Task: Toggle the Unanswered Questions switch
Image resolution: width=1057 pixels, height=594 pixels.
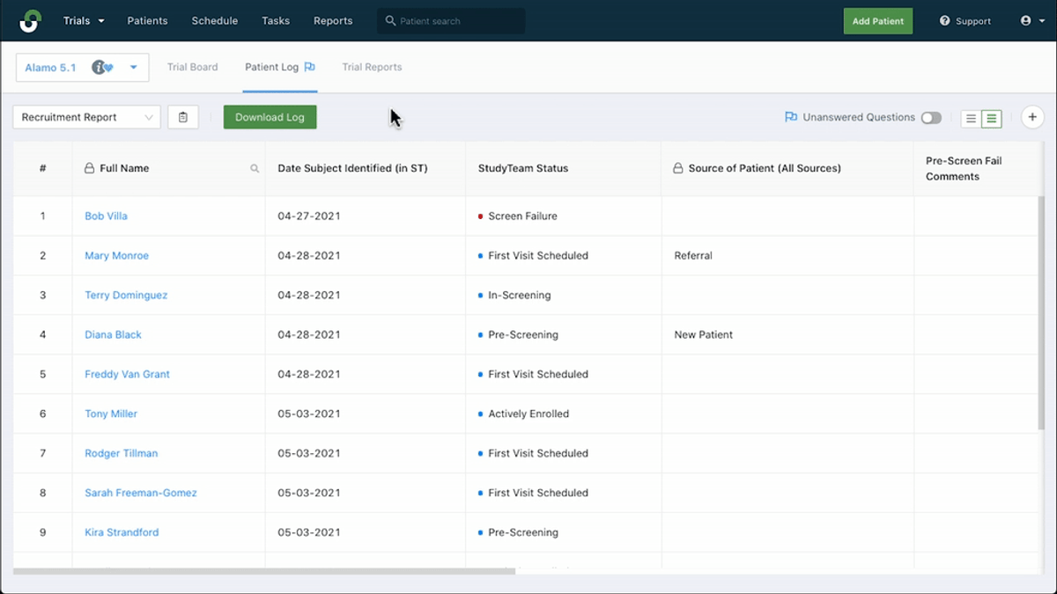Action: click(931, 118)
